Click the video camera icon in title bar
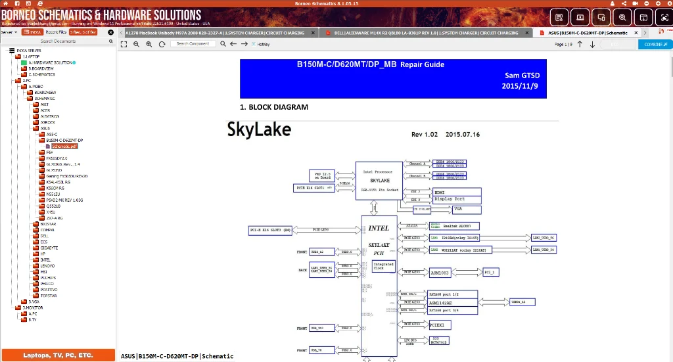 pyautogui.click(x=636, y=3)
